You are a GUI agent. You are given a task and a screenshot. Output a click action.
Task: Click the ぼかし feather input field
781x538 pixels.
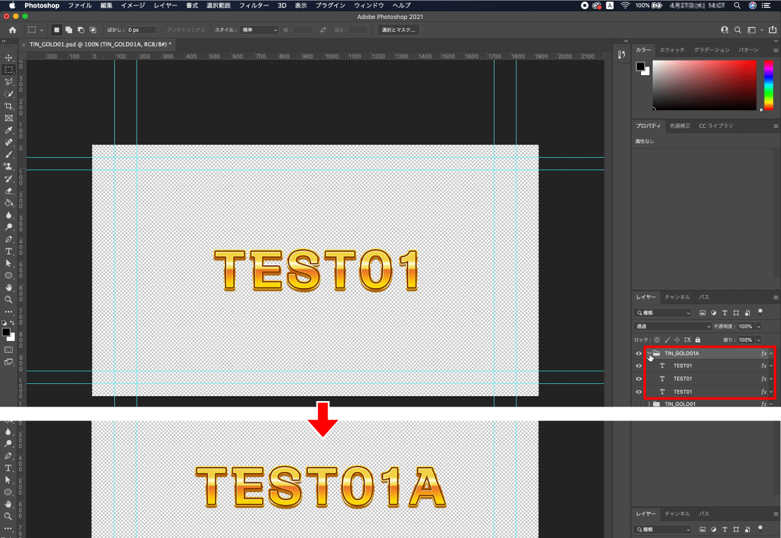141,29
